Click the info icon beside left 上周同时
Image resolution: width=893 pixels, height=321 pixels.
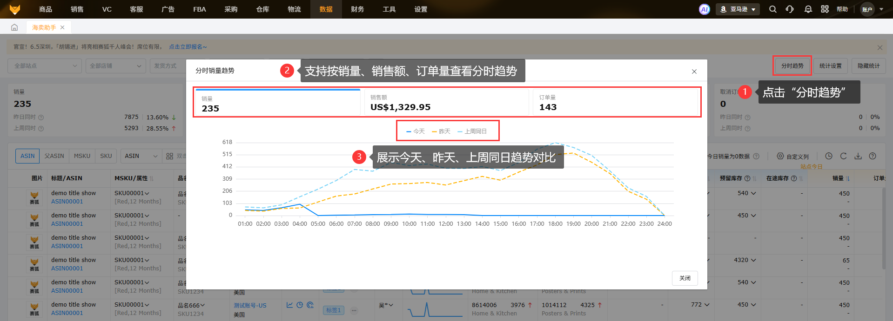click(x=41, y=129)
